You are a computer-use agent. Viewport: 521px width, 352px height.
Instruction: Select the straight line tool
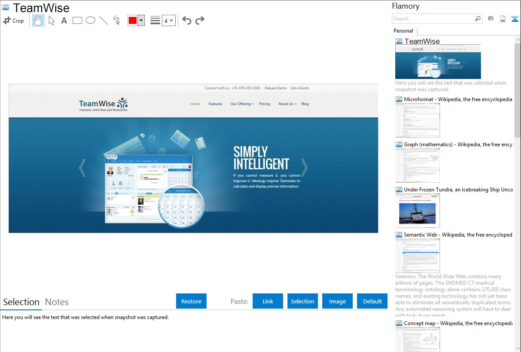(104, 20)
